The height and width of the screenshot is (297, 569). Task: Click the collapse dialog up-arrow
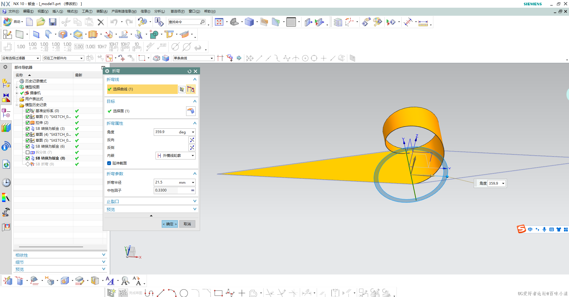point(151,216)
